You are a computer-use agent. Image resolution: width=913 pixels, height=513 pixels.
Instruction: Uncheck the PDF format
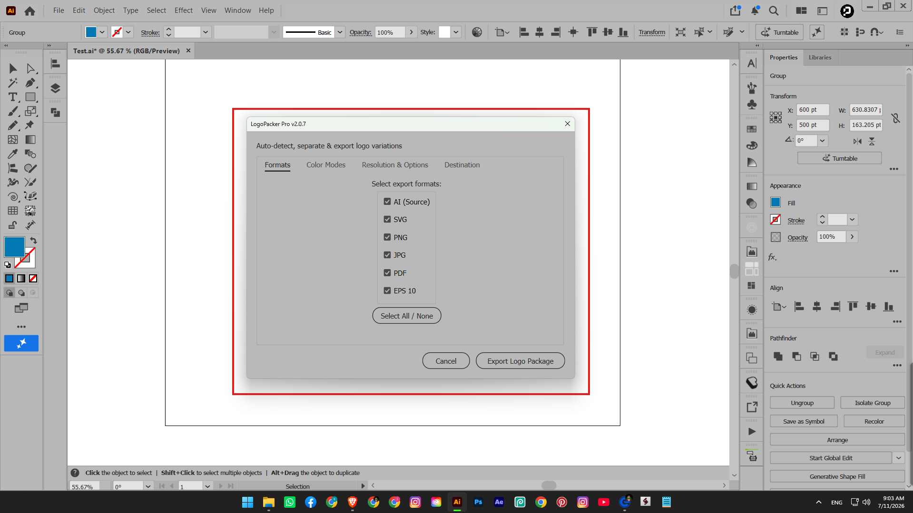tap(387, 273)
